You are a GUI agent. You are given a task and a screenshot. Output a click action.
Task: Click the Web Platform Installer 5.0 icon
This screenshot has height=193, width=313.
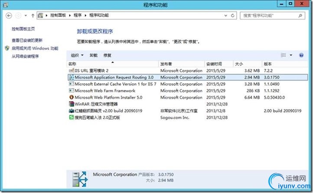71,97
